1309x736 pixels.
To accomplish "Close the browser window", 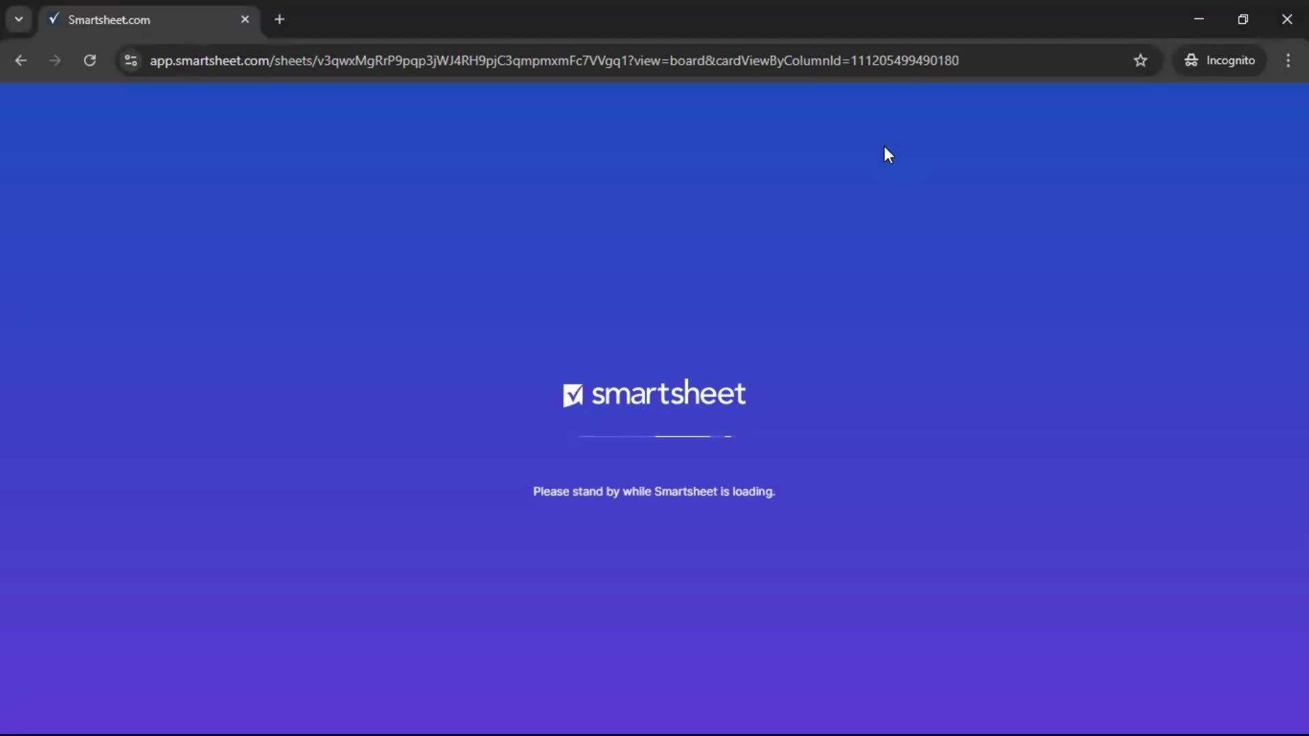I will click(x=1288, y=19).
